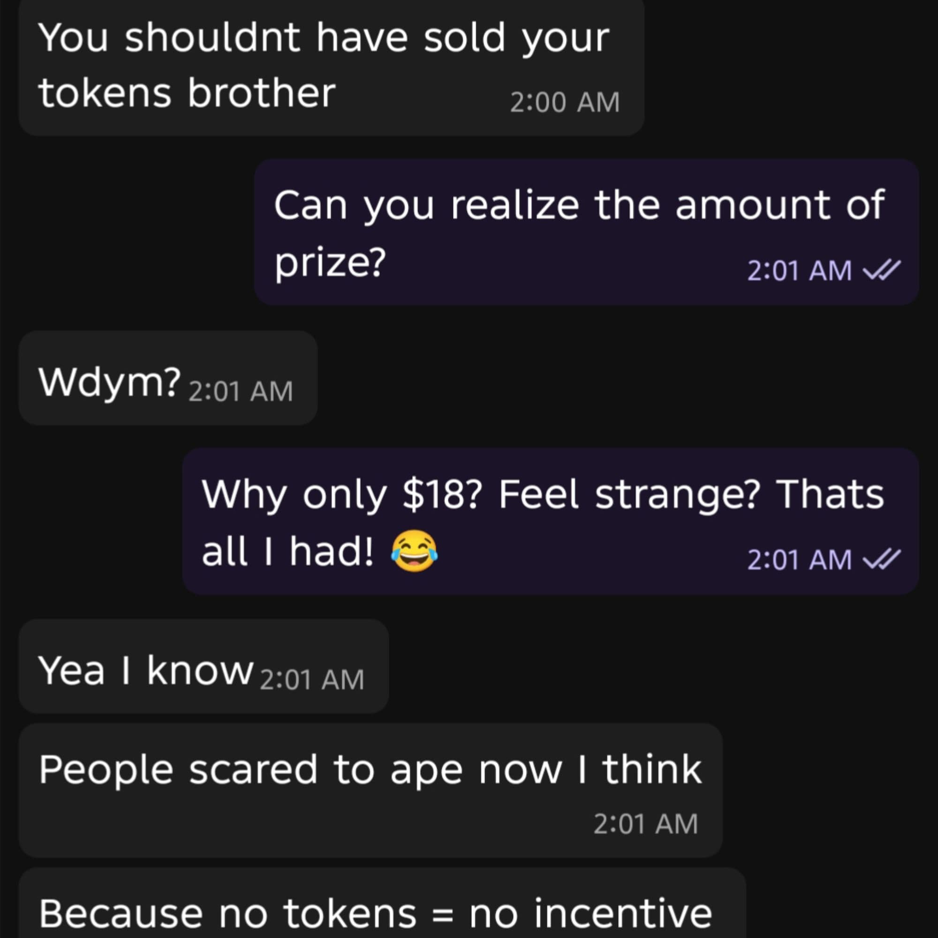The image size is (938, 938).
Task: Click the timestamp under "People scared to ape"
Action: (646, 824)
